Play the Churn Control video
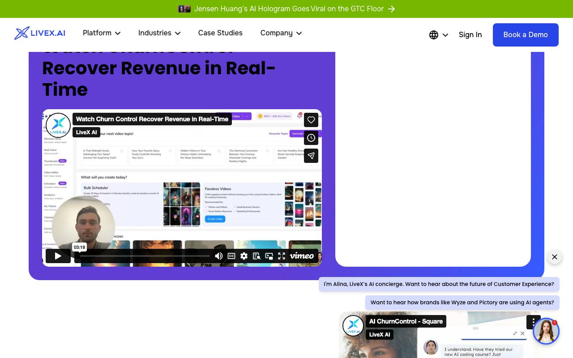The image size is (573, 358). pyautogui.click(x=58, y=256)
